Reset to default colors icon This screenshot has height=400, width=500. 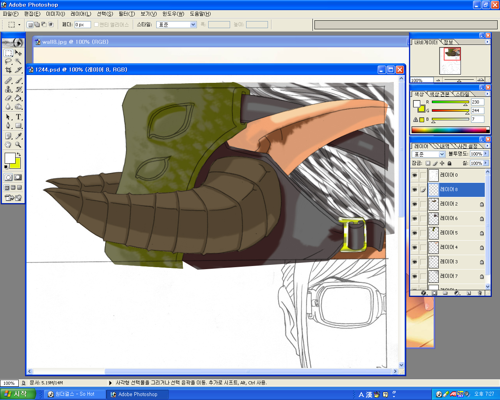tap(6, 167)
